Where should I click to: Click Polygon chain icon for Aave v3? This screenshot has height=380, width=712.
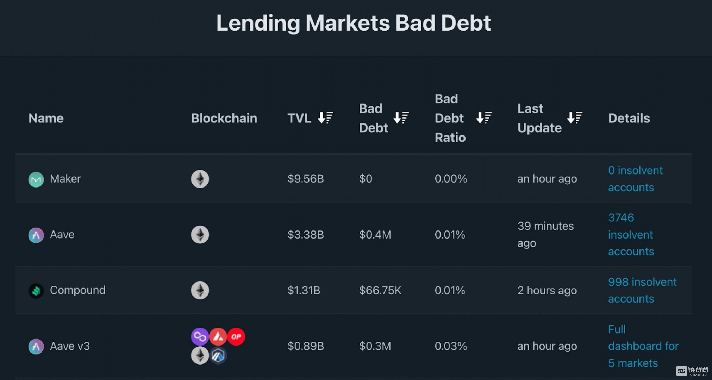click(200, 337)
